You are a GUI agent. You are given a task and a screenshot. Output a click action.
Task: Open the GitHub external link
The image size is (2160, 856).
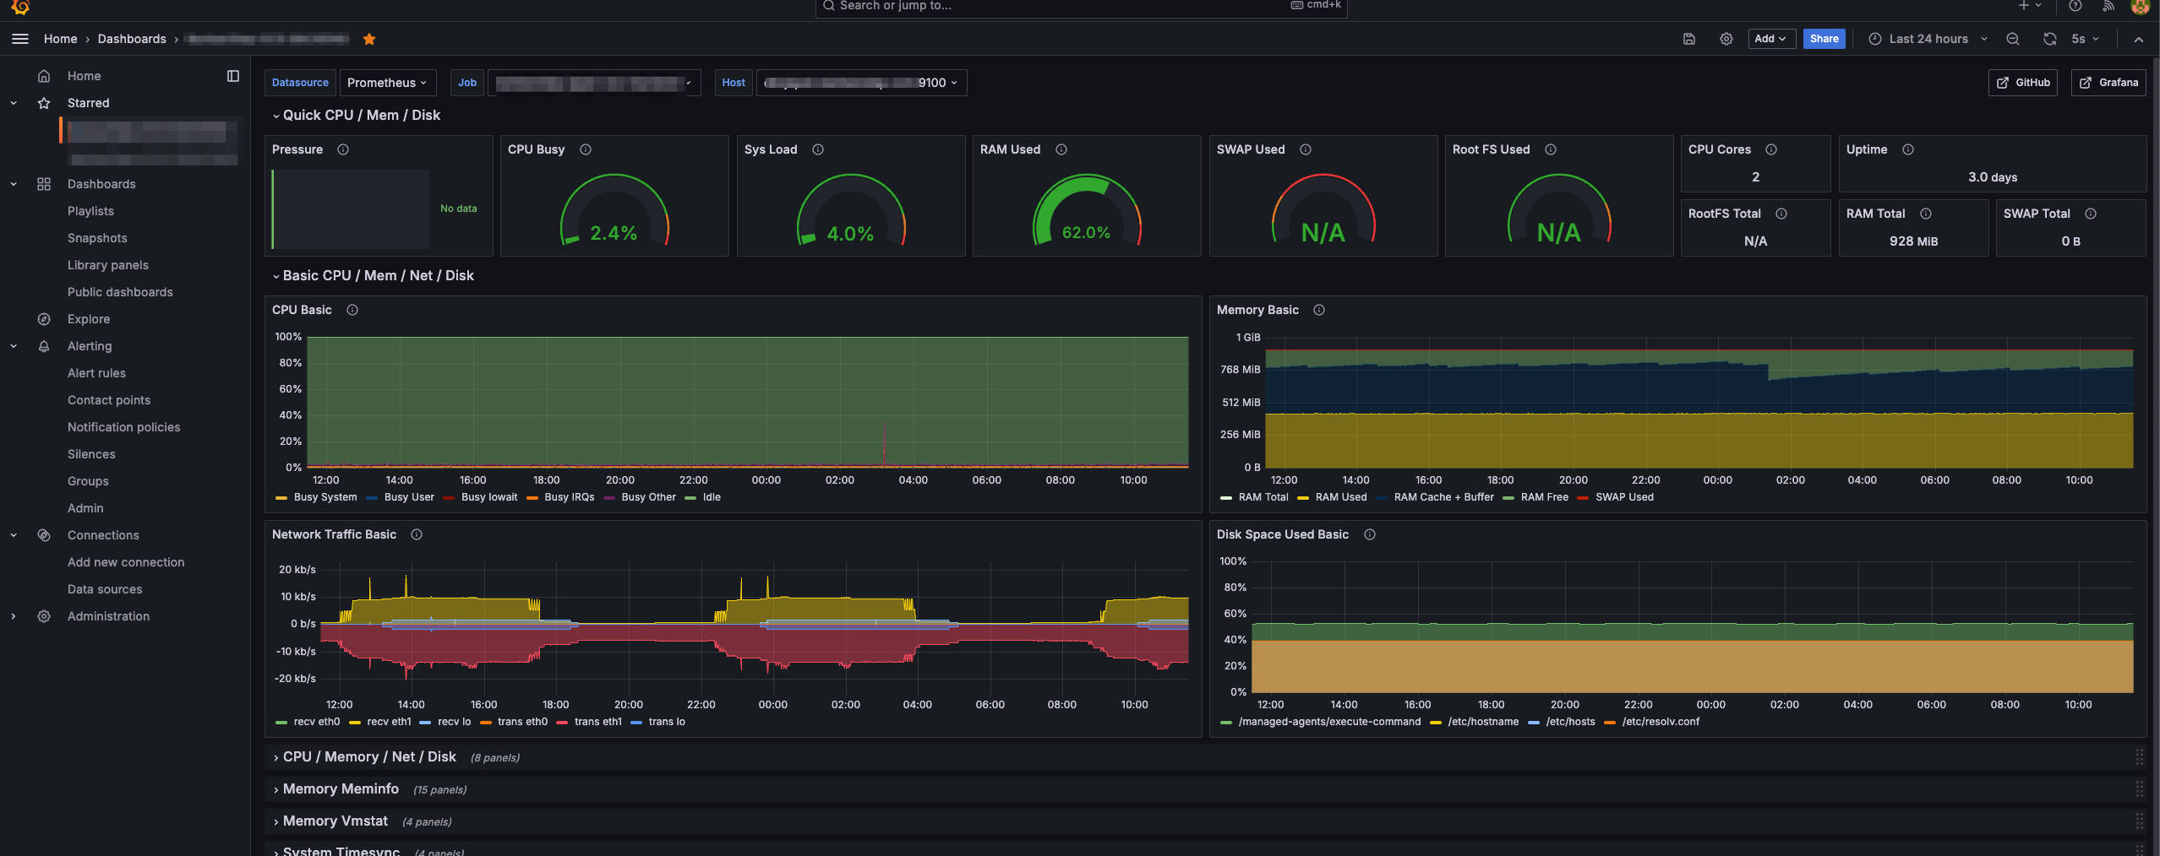(x=2023, y=83)
